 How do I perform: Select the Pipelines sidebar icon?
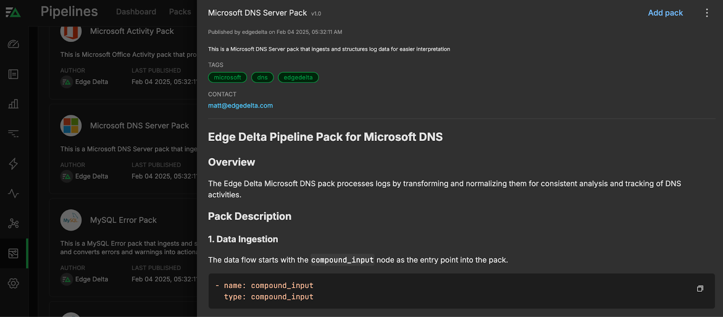[14, 253]
